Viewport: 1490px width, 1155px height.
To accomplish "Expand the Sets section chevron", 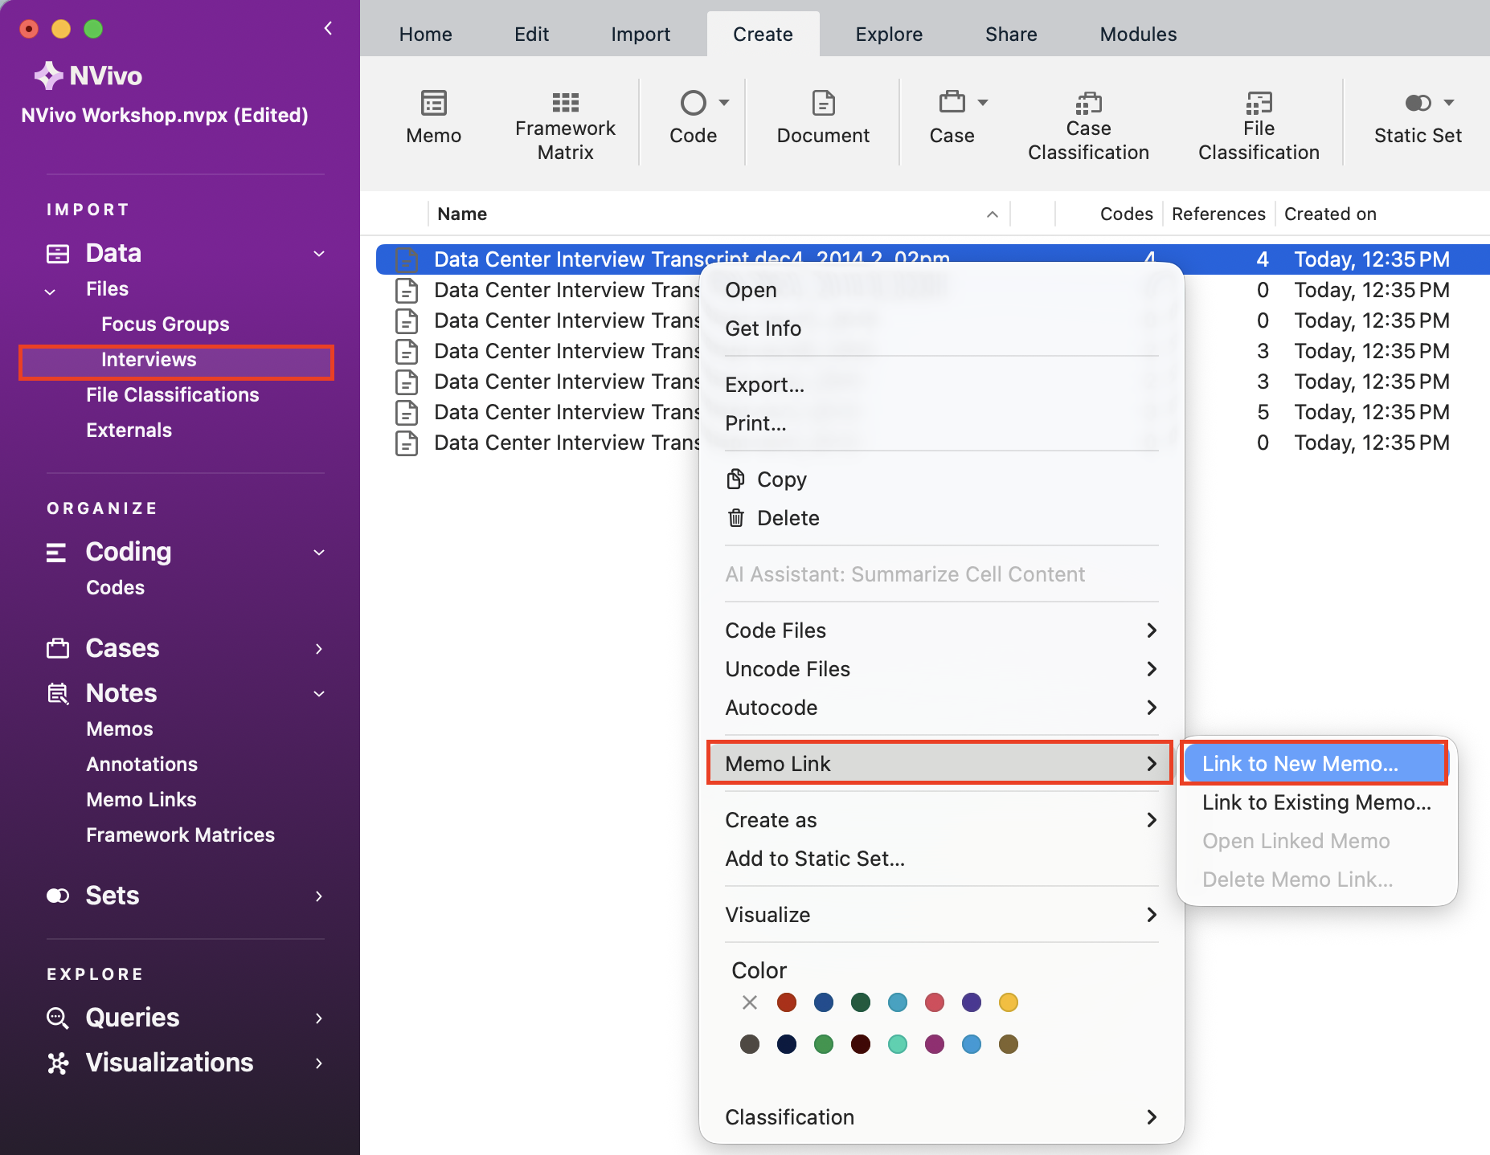I will [x=319, y=896].
